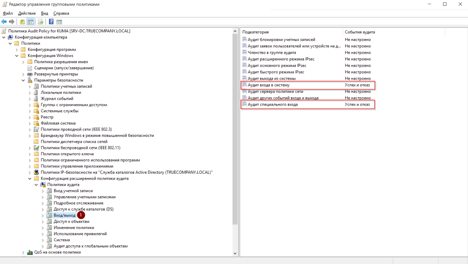Collapse the "Политики аудита" tree node
Viewport: 468px width, 264px height.
[36, 185]
